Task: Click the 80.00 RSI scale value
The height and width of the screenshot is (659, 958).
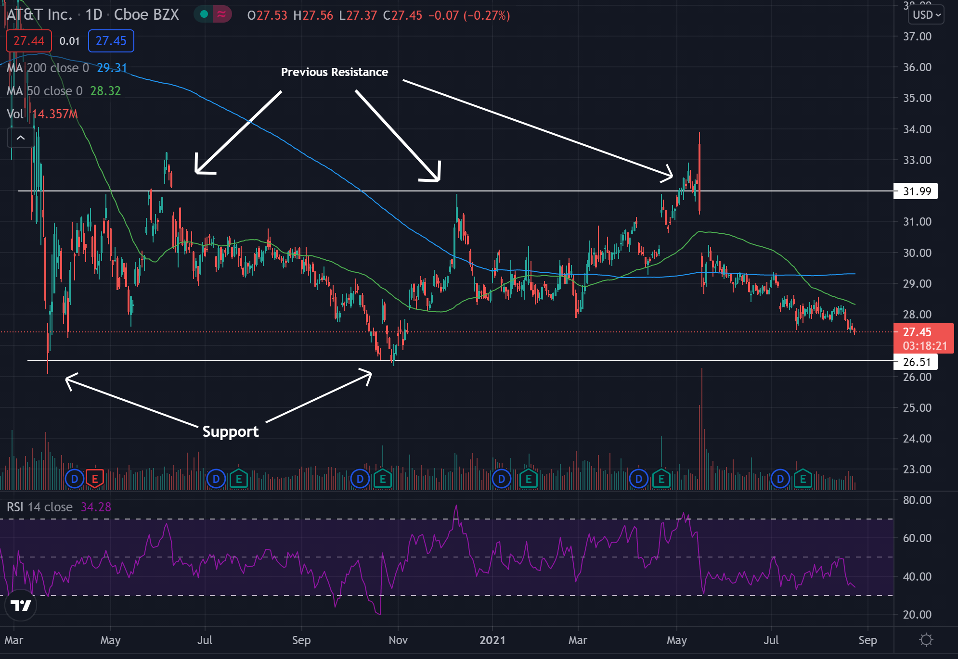Action: [917, 500]
